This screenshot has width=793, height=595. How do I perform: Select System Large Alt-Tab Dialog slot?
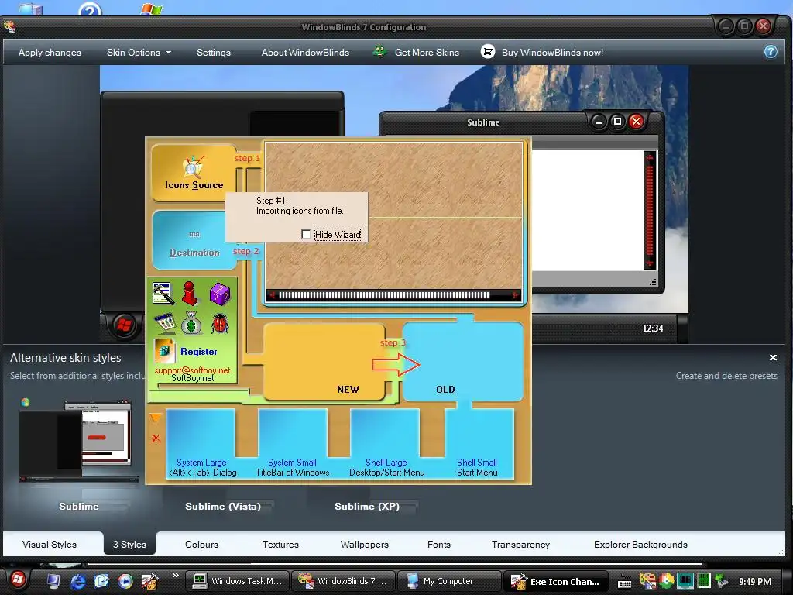(202, 444)
